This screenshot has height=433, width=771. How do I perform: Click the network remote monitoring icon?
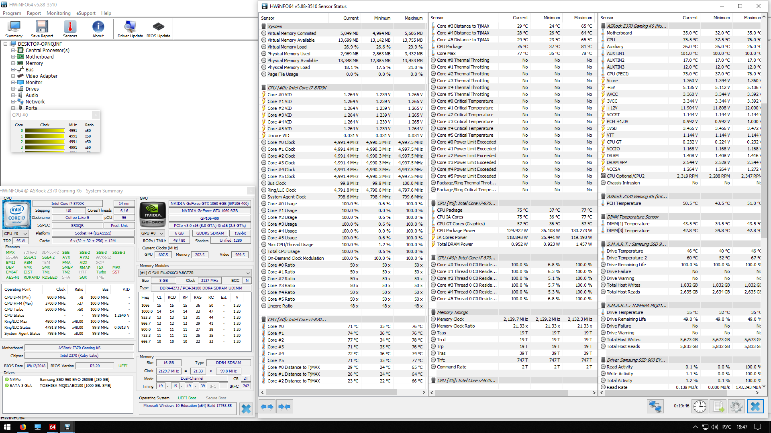point(655,407)
